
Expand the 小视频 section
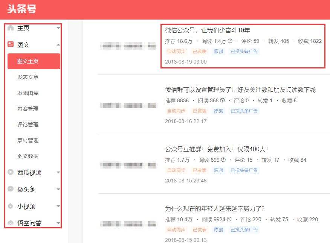[x=59, y=206]
